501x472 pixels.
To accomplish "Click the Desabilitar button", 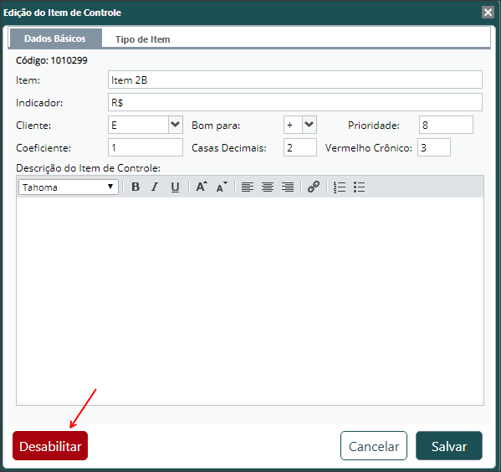I will pyautogui.click(x=50, y=446).
